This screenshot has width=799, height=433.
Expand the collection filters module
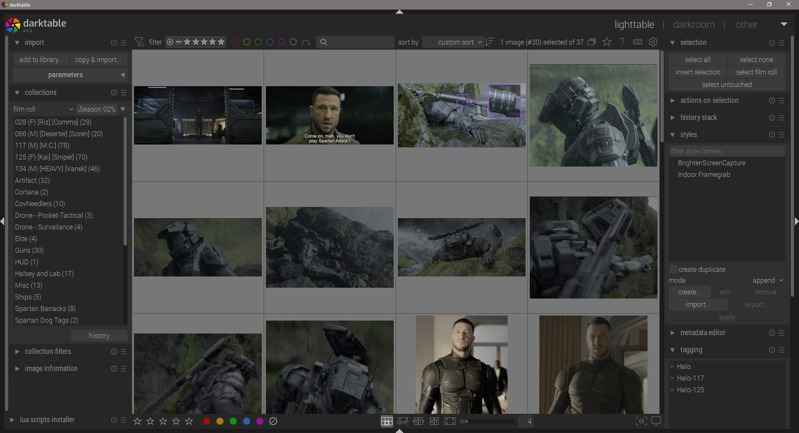(x=48, y=351)
